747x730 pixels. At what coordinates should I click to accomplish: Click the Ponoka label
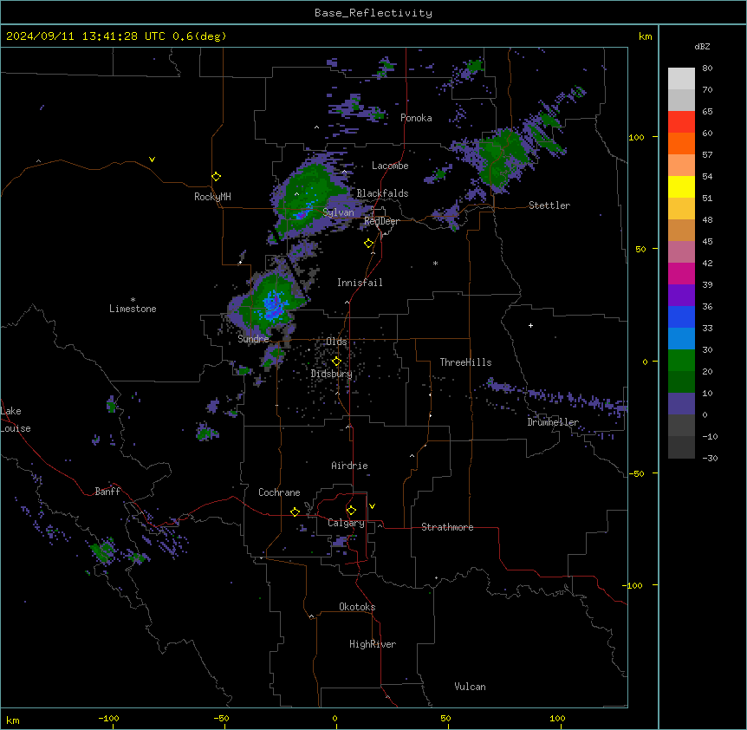click(416, 118)
